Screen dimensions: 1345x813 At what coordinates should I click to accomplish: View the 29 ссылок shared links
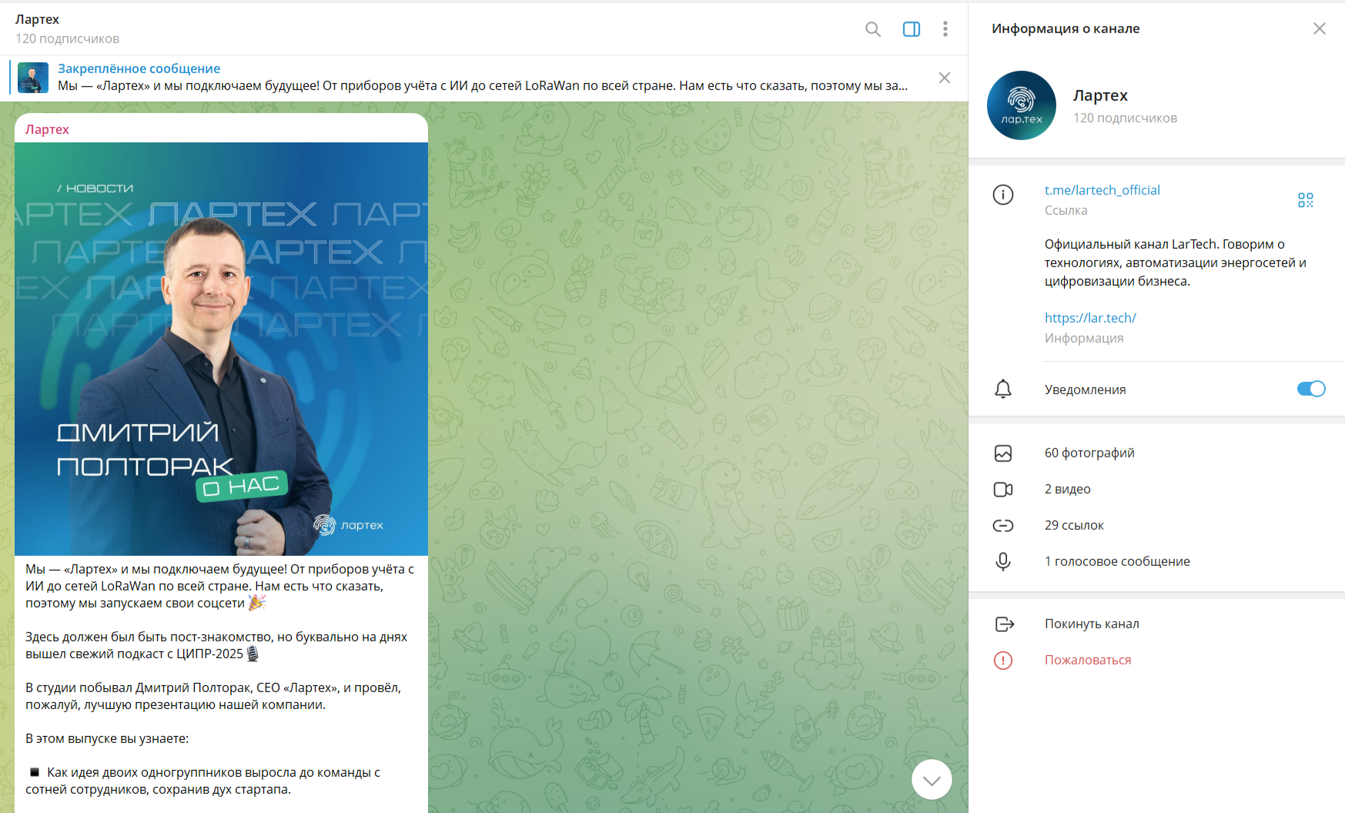pos(1073,525)
